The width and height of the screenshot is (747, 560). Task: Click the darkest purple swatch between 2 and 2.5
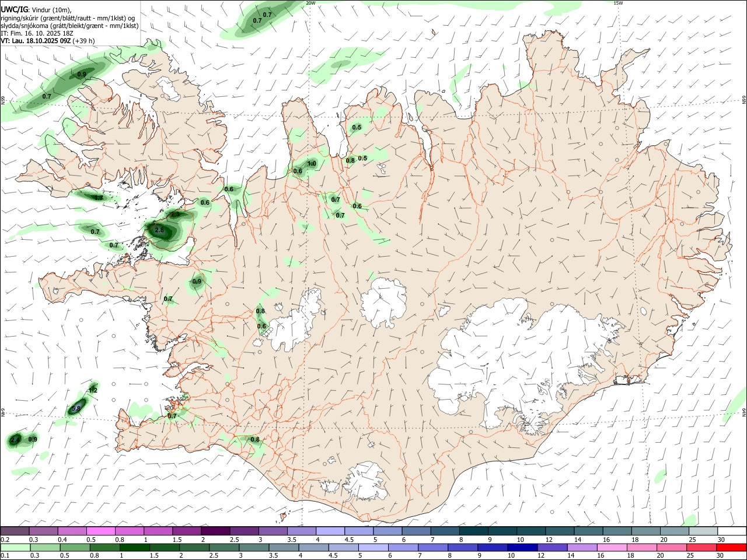[215, 531]
